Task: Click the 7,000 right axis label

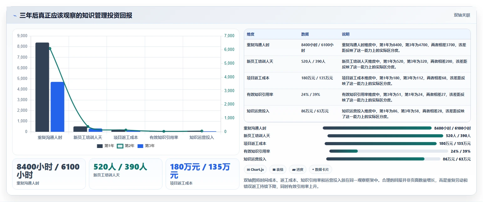Action: (229, 36)
